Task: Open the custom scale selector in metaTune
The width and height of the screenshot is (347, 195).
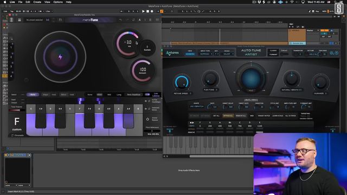Action: coord(17,129)
